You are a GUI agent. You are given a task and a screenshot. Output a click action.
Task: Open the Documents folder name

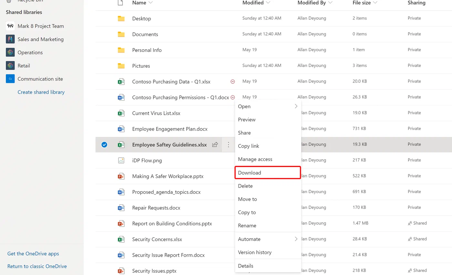(x=145, y=34)
